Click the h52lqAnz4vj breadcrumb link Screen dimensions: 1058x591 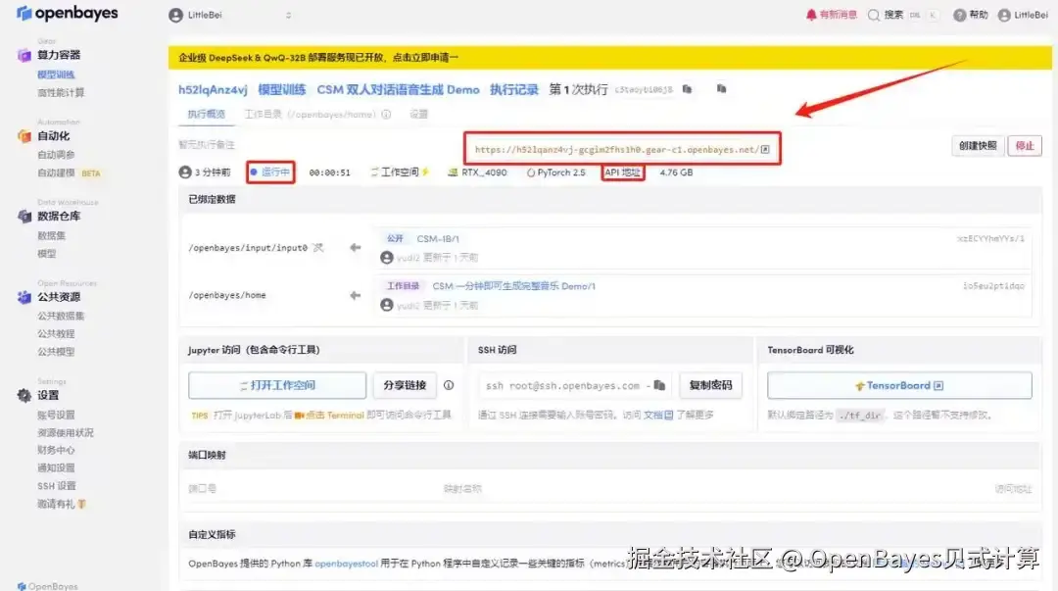click(213, 90)
